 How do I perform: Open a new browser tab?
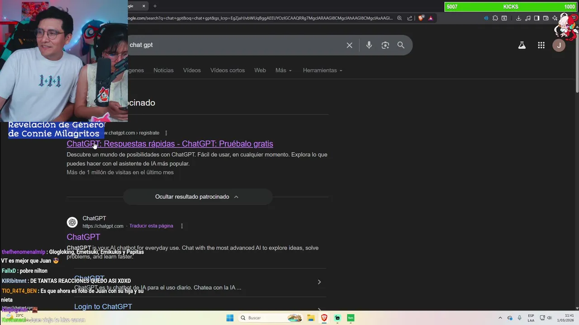[x=155, y=6]
